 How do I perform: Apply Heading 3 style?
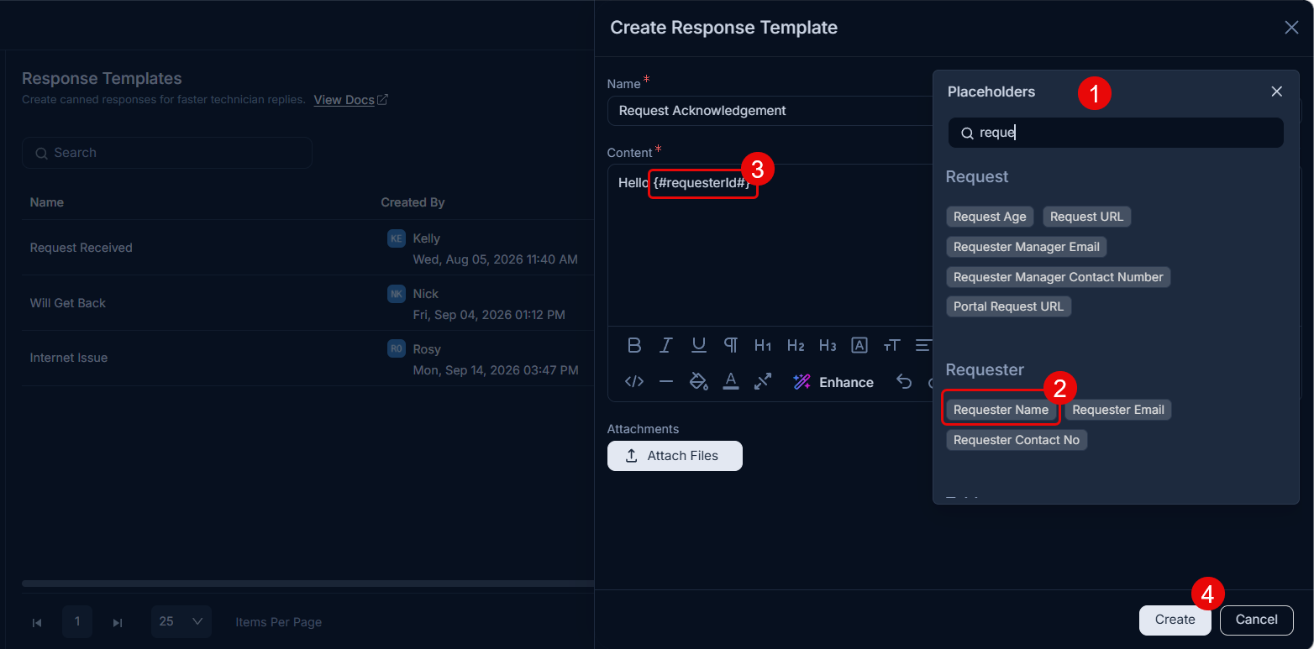click(x=828, y=345)
